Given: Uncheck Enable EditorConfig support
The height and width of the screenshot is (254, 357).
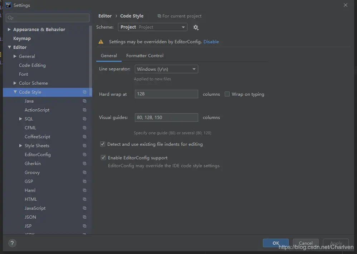Looking at the screenshot, I should point(103,158).
